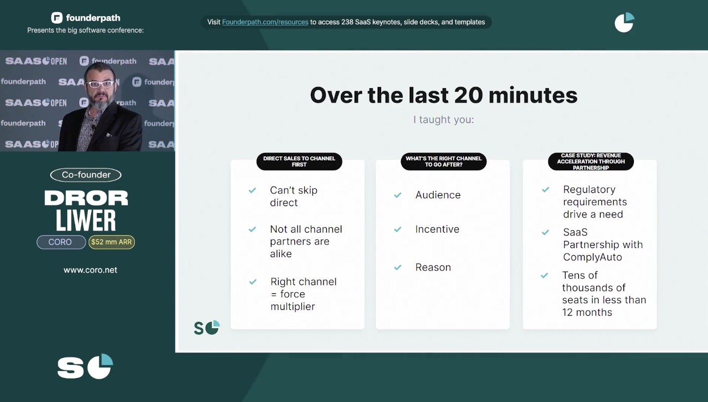Click the $52 mm ARR badge
This screenshot has height=402, width=708.
pyautogui.click(x=111, y=242)
